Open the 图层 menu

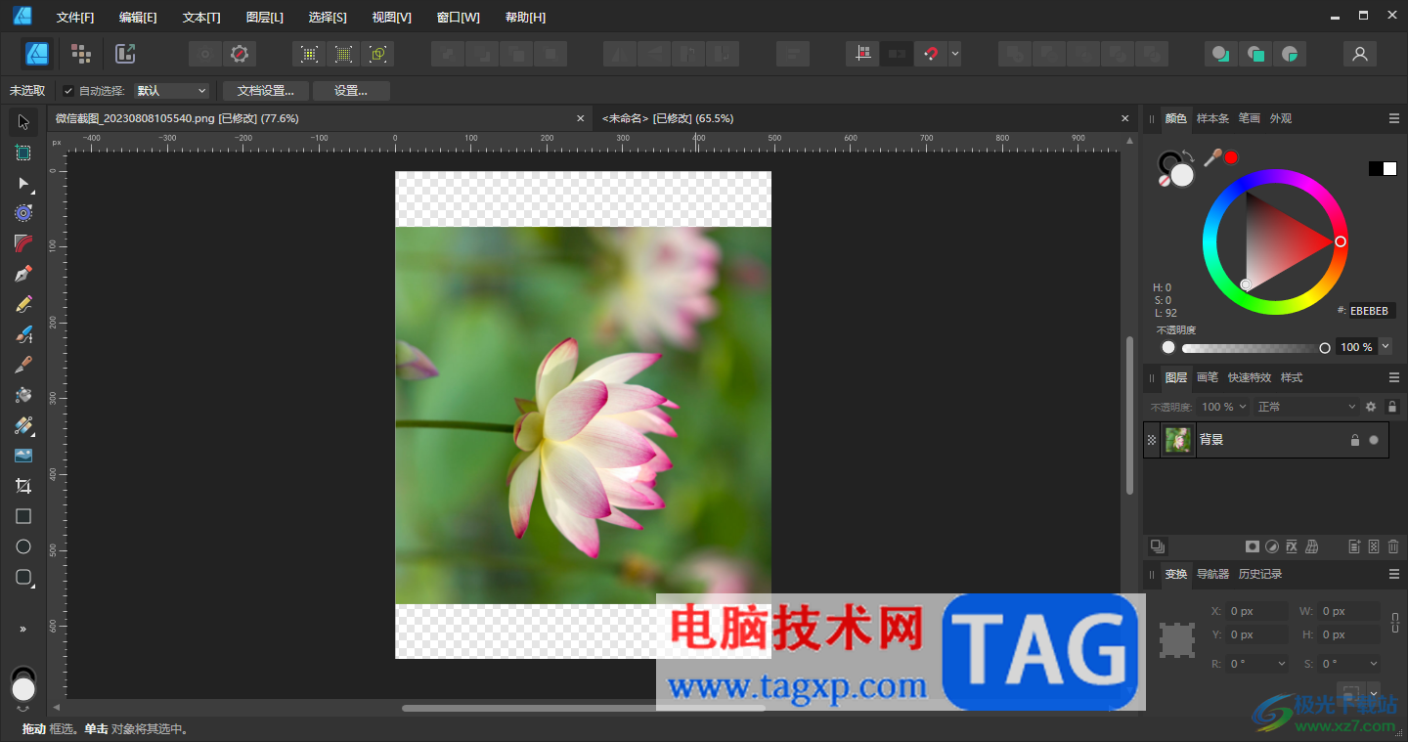pos(264,18)
